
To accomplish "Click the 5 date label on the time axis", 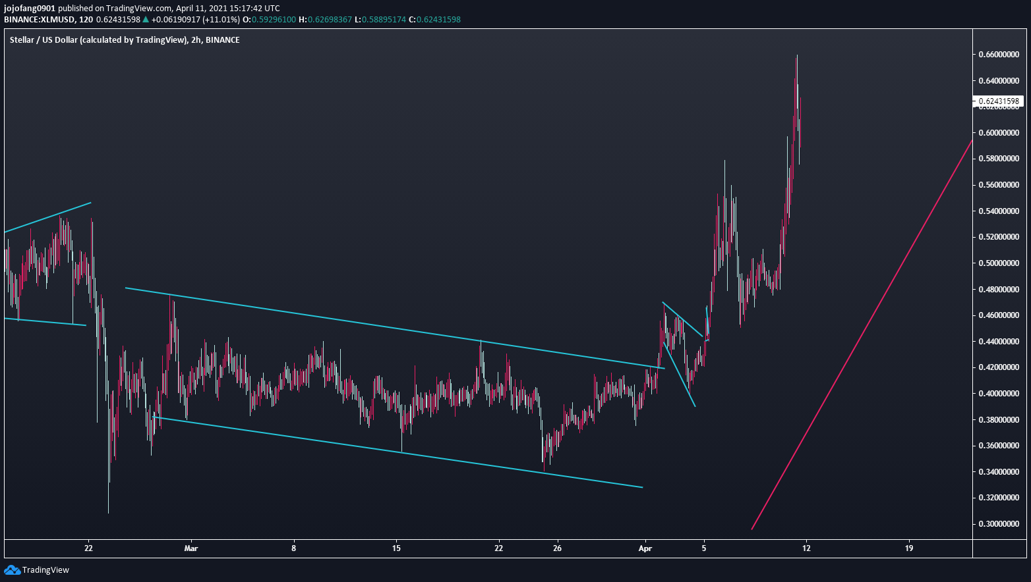I will 704,548.
